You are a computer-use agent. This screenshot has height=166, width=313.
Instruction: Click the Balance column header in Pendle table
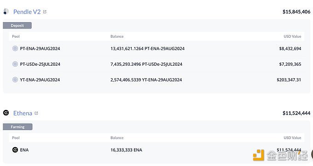pyautogui.click(x=117, y=36)
